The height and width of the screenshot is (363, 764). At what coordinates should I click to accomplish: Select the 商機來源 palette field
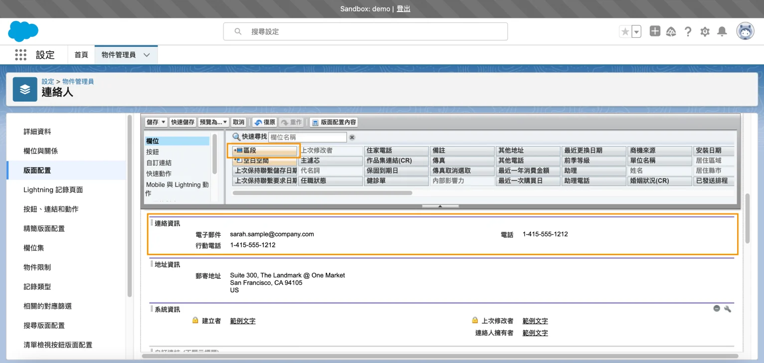pos(660,151)
